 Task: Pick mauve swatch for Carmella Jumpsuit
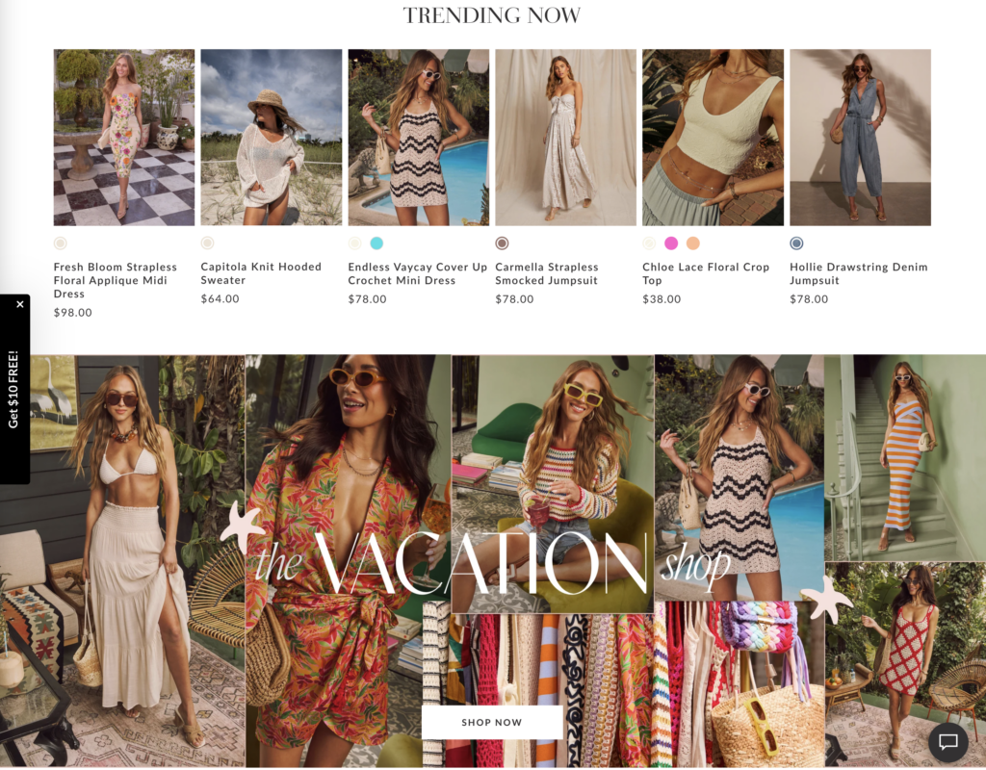(x=502, y=244)
